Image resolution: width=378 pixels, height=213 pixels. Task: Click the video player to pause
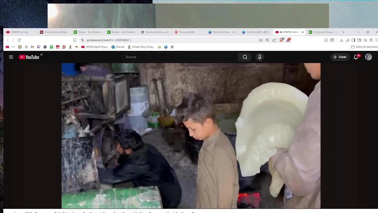coord(191,135)
